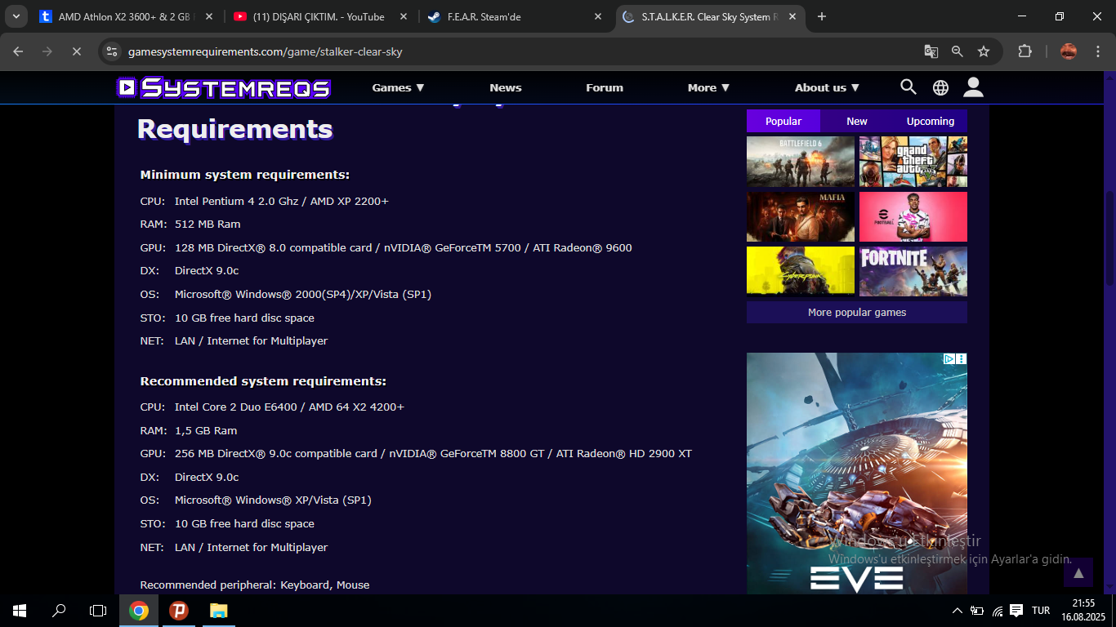Jump to top with the arrow button
The image size is (1116, 627).
point(1078,573)
